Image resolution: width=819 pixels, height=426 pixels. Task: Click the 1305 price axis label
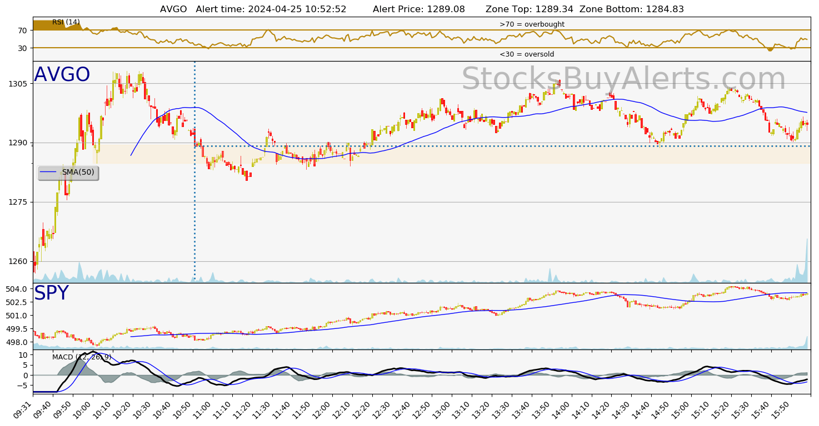coord(18,84)
